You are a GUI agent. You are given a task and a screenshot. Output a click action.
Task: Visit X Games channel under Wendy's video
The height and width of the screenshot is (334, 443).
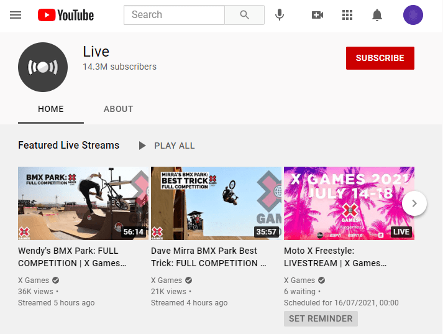[x=34, y=281]
